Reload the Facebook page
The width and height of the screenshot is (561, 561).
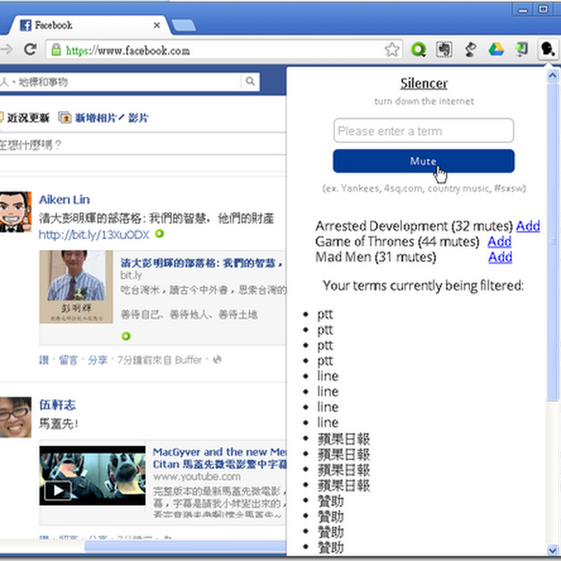pos(30,49)
